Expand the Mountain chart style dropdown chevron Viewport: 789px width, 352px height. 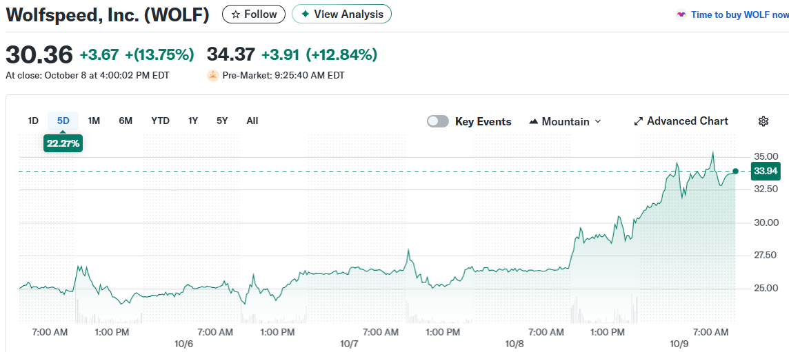598,121
